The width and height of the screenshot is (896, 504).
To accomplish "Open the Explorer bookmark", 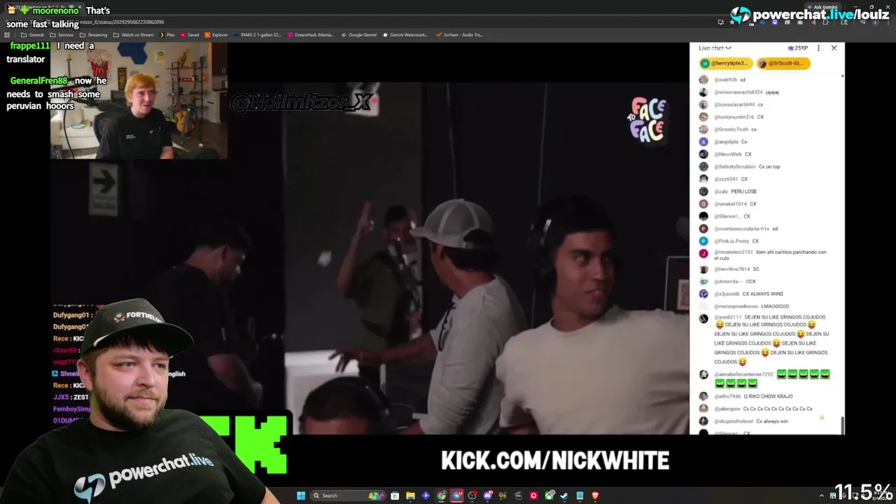I will tap(216, 34).
